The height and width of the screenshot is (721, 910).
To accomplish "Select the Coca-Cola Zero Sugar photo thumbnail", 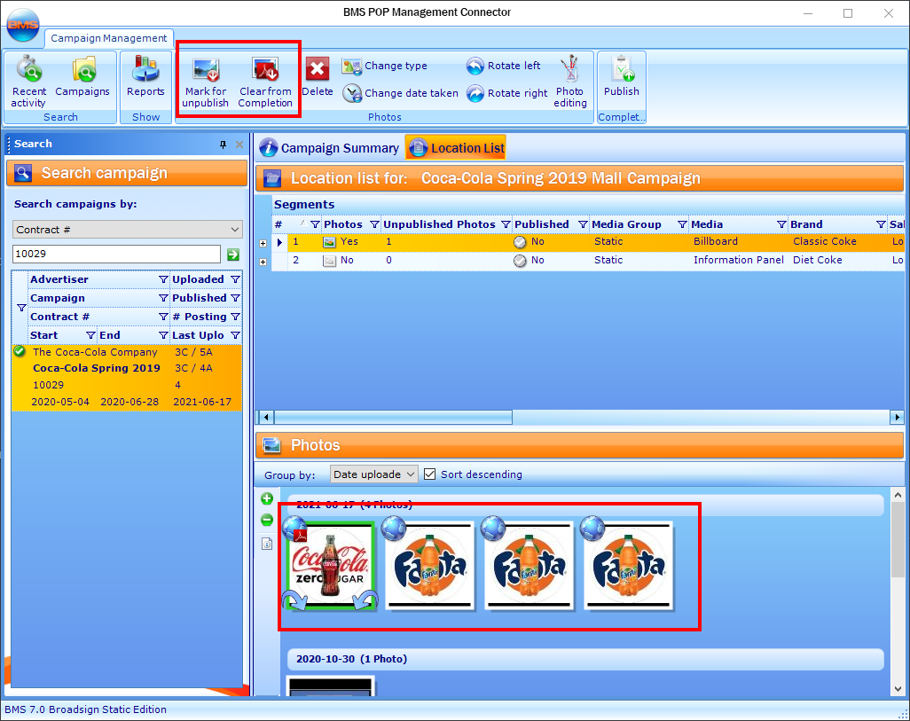I will pyautogui.click(x=330, y=565).
